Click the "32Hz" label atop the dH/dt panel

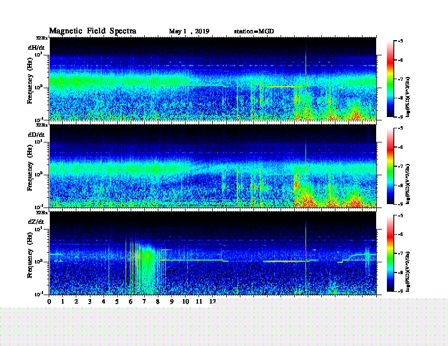[42, 38]
